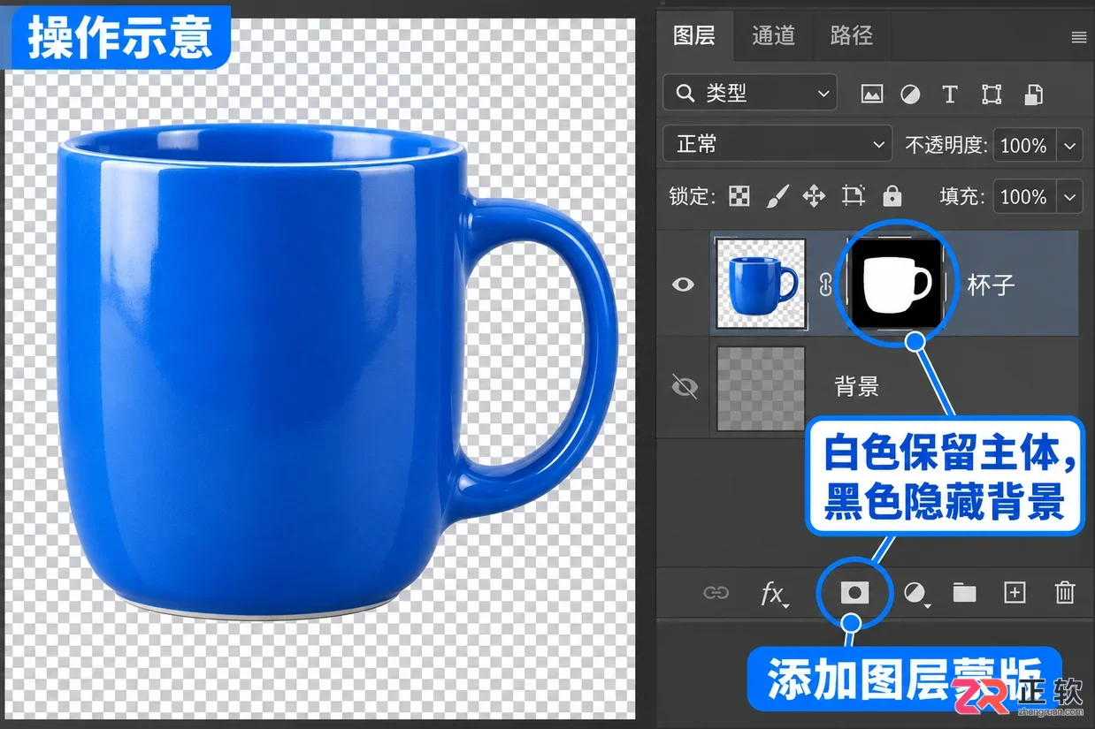Lock all padlock icon
Viewport: 1095px width, 729px height.
point(892,195)
